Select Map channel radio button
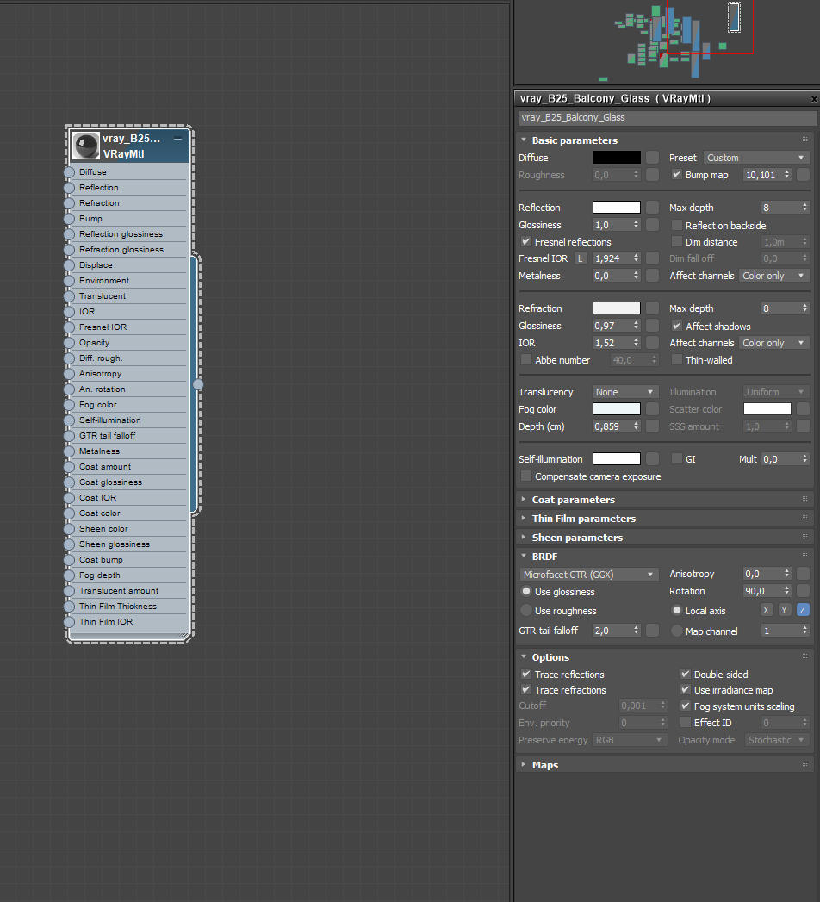This screenshot has width=820, height=902. [x=677, y=631]
